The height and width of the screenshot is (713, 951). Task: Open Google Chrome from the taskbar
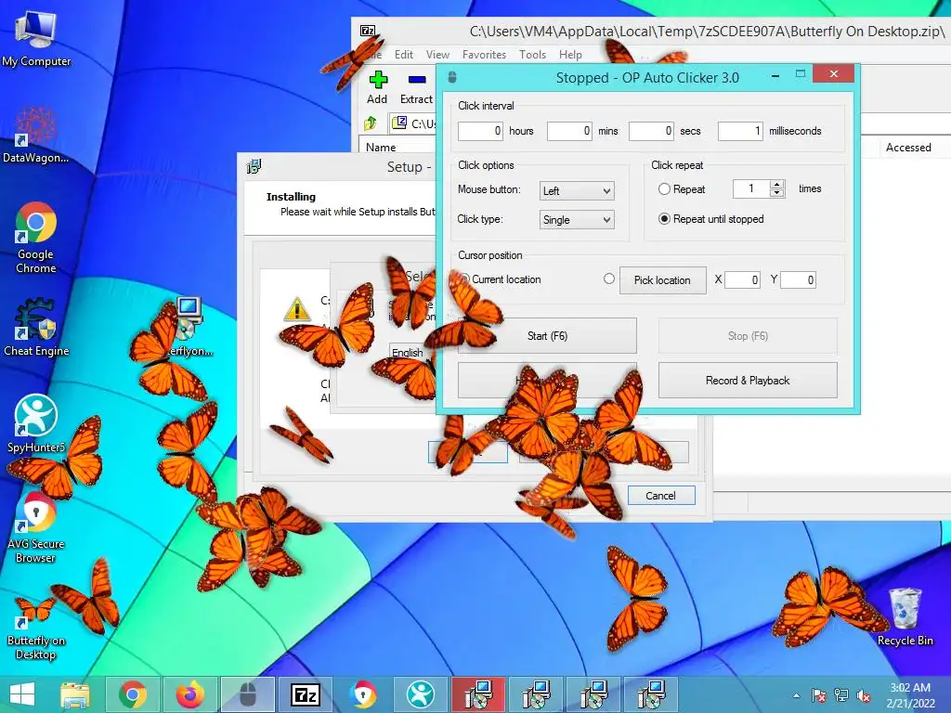coord(133,694)
